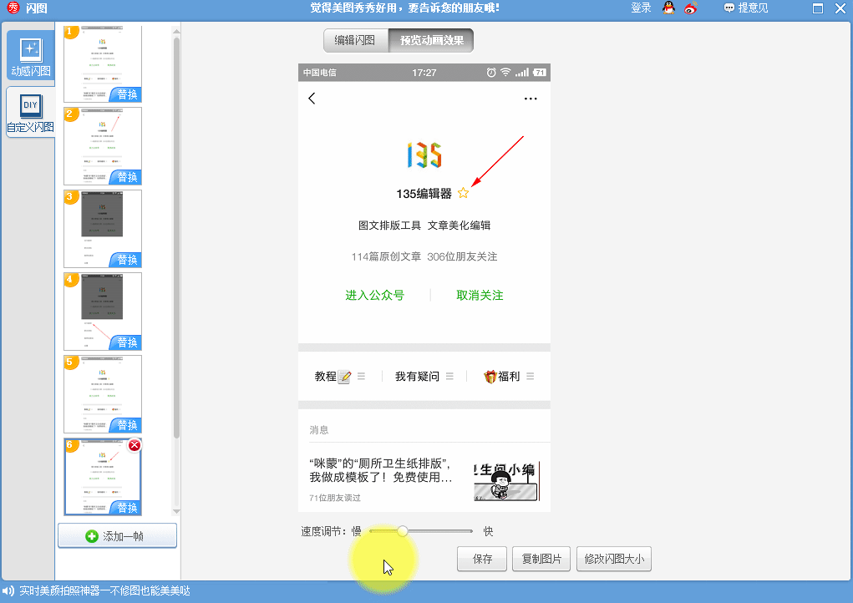Screen dimensions: 853x603
Task: Click the 慢 slow end label
Action: point(357,531)
